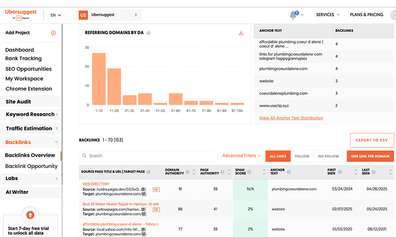This screenshot has height=237, width=396.
Task: Click the search magnifier icon
Action: click(84, 156)
